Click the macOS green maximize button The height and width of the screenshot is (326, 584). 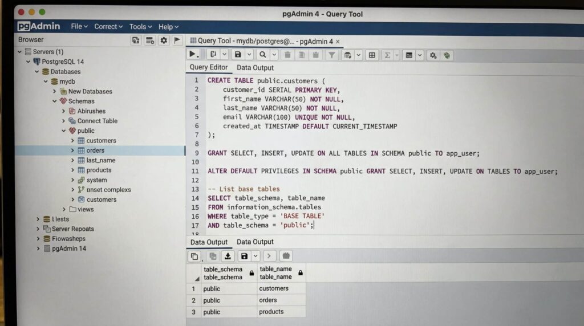[x=42, y=12]
